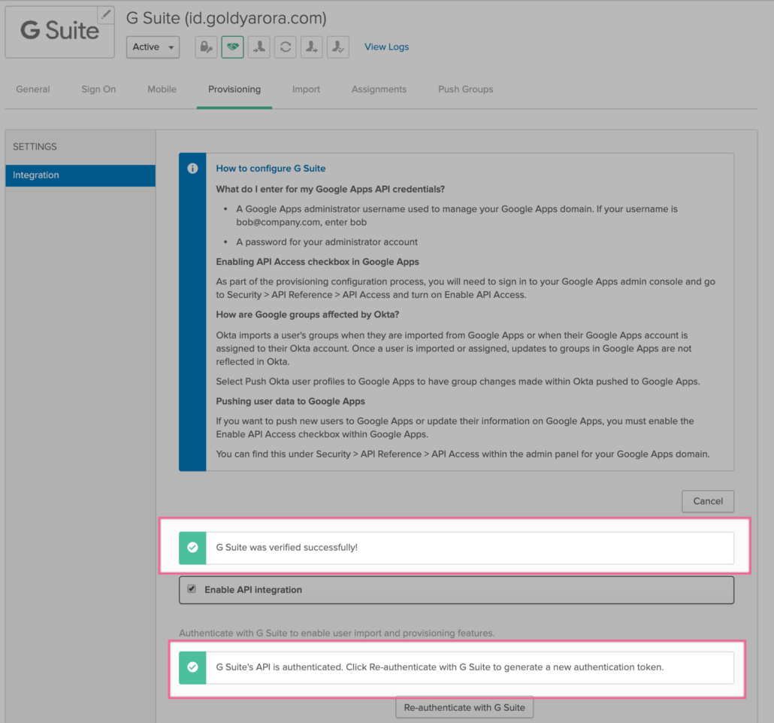This screenshot has height=723, width=774.
Task: Click the import users icon with left arrow
Action: 259,47
